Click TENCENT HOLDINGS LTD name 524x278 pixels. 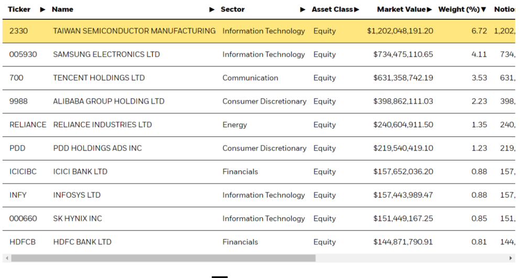99,78
